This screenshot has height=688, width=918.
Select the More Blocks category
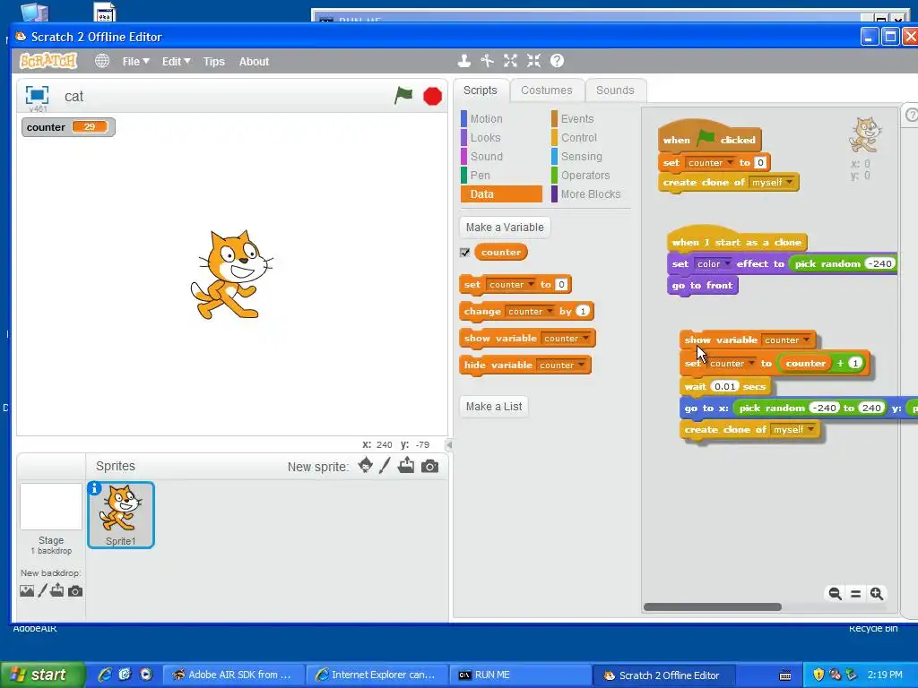pyautogui.click(x=591, y=194)
